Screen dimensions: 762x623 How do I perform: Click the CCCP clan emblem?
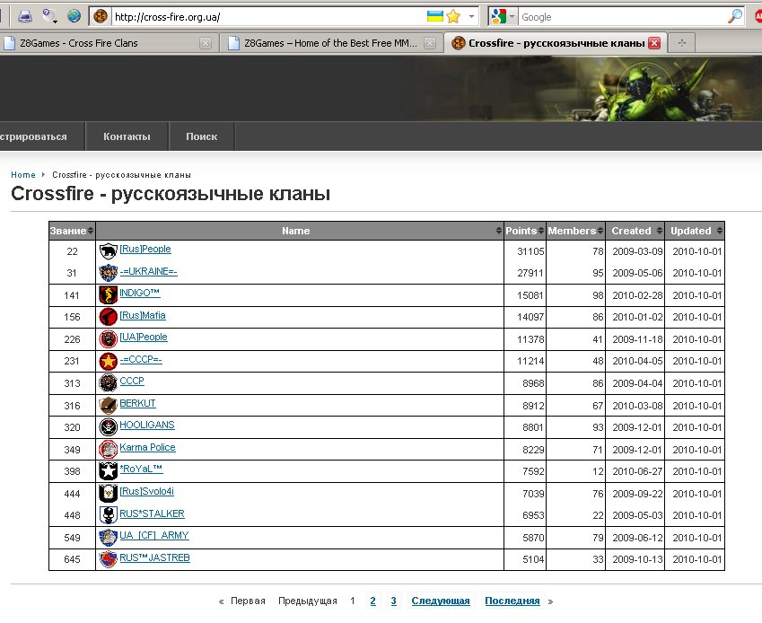(108, 383)
